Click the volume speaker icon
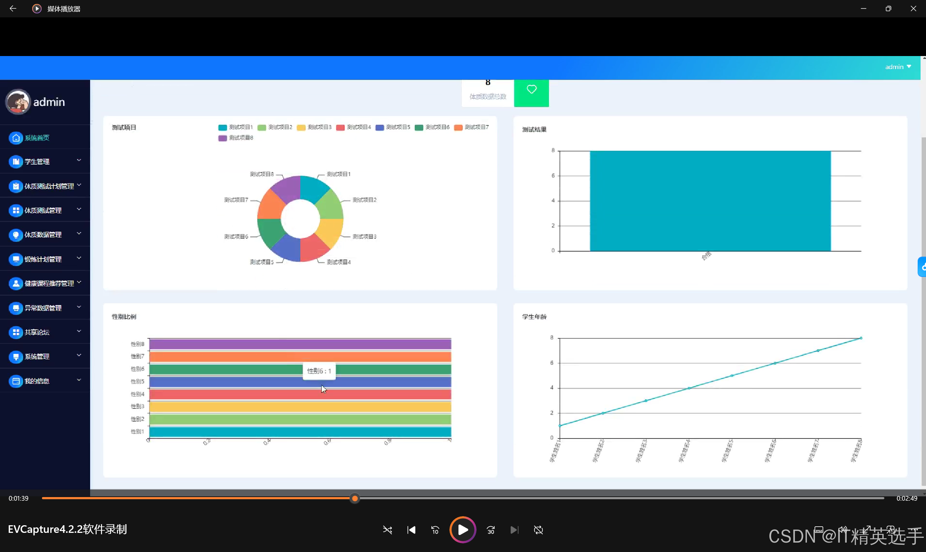This screenshot has width=926, height=552. coord(843,530)
